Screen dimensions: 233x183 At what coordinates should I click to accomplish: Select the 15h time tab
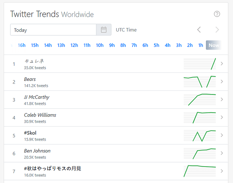pyautogui.click(x=35, y=45)
